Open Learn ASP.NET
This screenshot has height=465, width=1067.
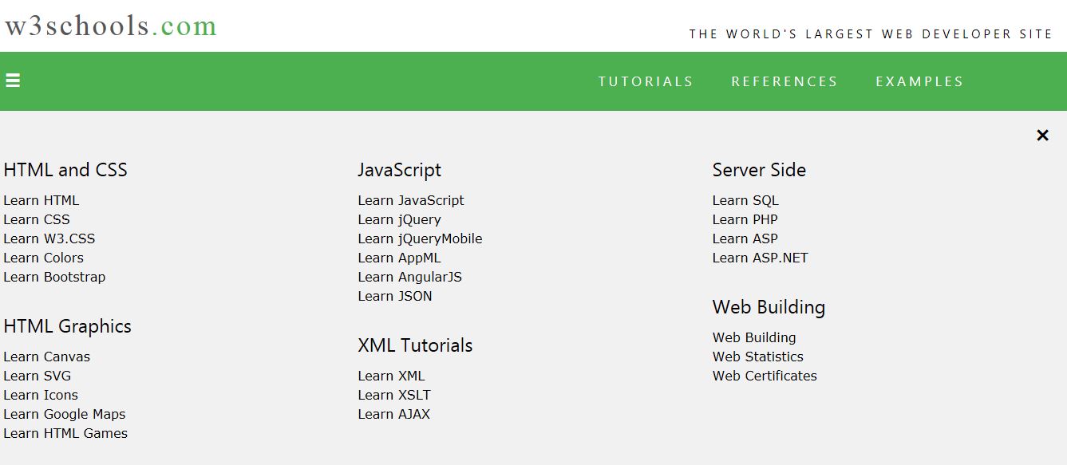tap(760, 258)
